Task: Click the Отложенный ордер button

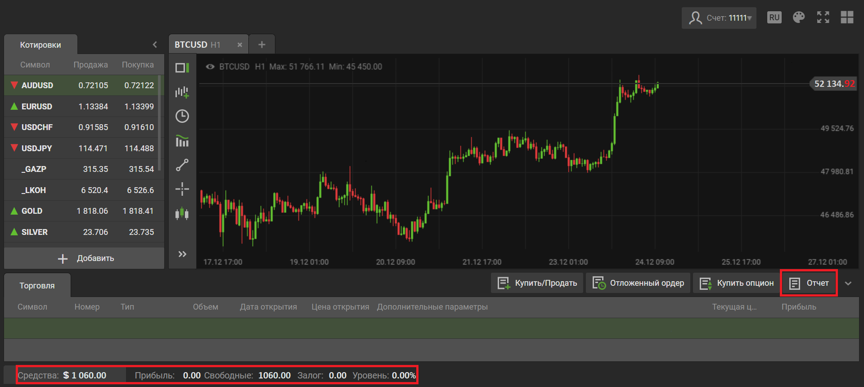Action: click(638, 283)
